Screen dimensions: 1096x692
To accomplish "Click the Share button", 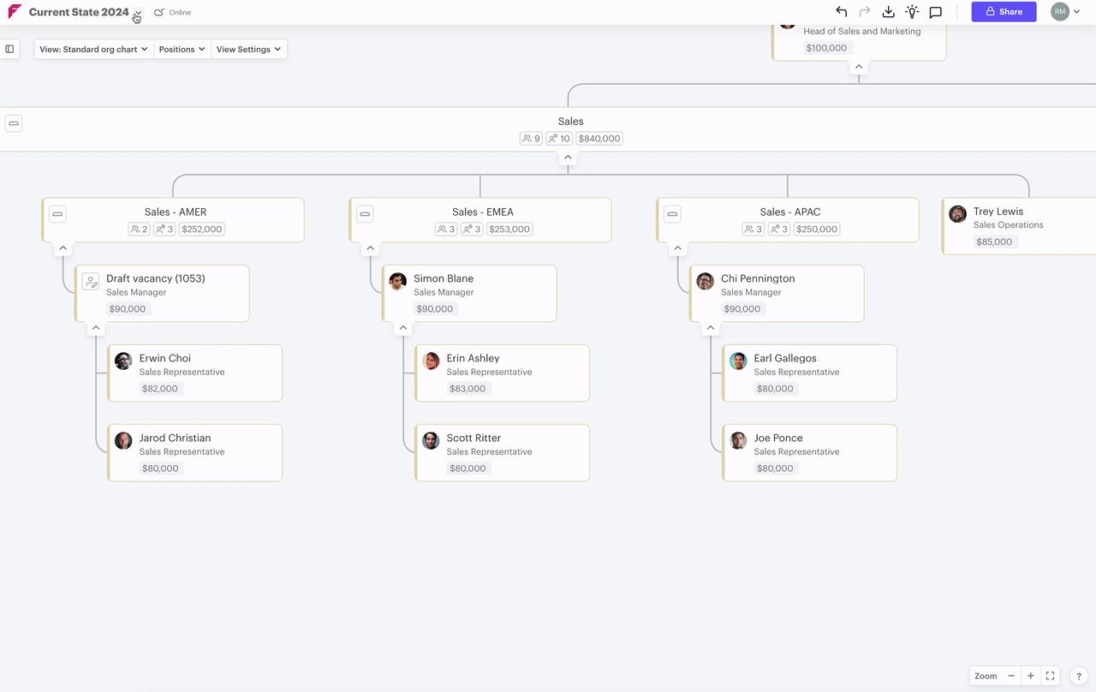I will click(x=1004, y=12).
